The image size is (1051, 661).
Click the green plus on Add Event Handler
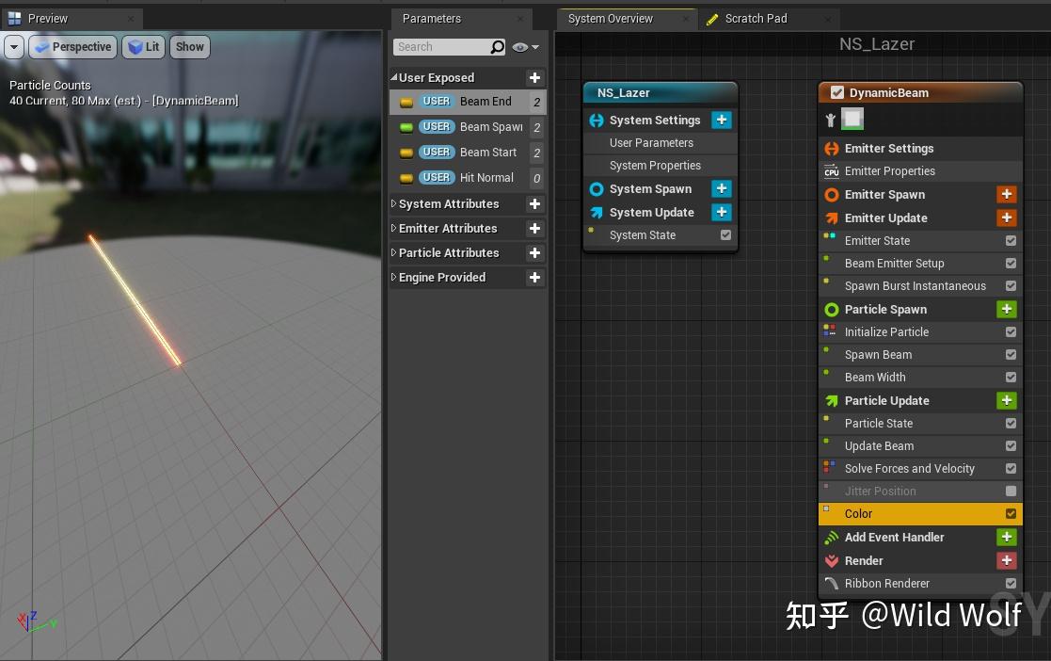(1006, 537)
